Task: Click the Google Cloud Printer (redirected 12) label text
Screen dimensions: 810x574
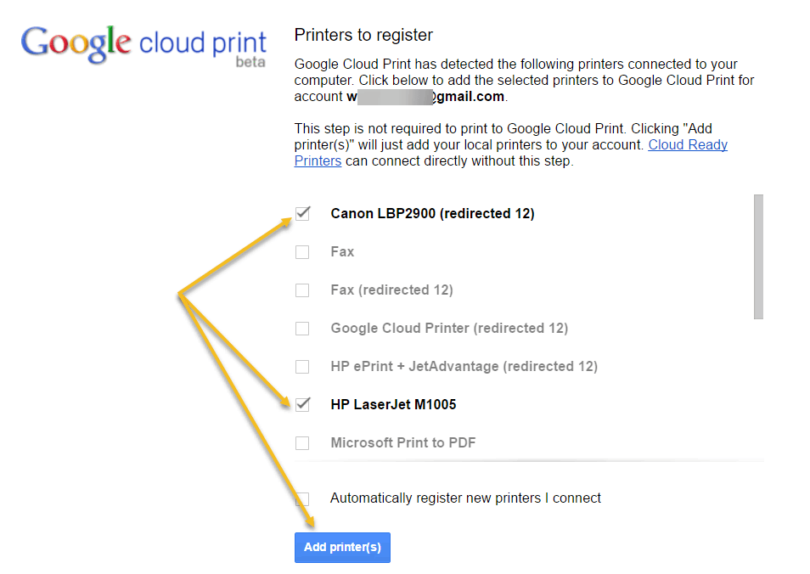Action: [449, 329]
